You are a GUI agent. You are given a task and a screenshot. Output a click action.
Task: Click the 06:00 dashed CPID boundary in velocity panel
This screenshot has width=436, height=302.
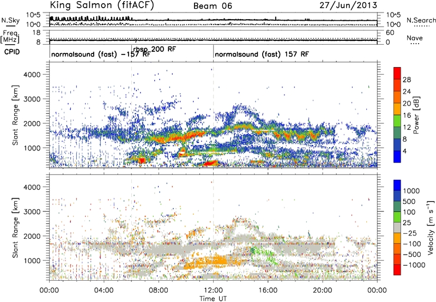[x=131, y=227]
